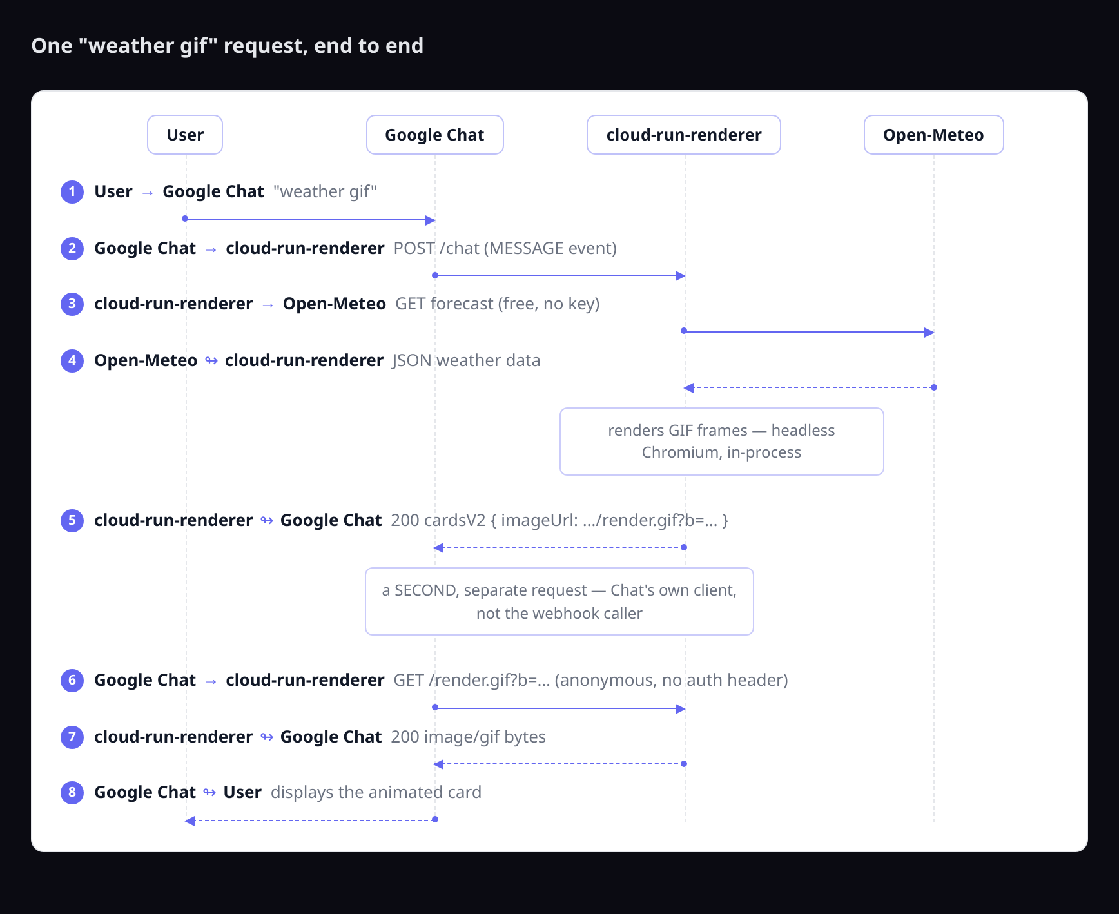Click the 'displays the animated card' text
Screen dimensions: 1119x914
pyautogui.click(x=376, y=793)
